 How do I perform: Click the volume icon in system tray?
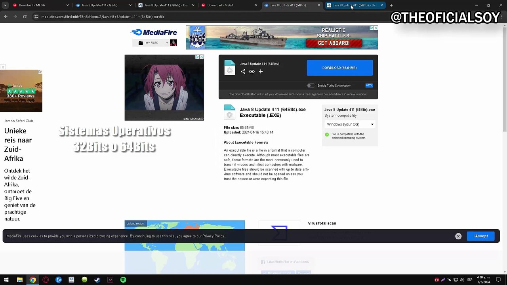click(462, 280)
